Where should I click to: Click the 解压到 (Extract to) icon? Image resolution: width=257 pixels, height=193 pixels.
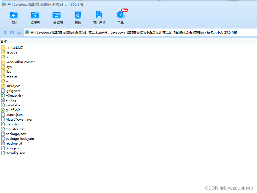(x=35, y=15)
